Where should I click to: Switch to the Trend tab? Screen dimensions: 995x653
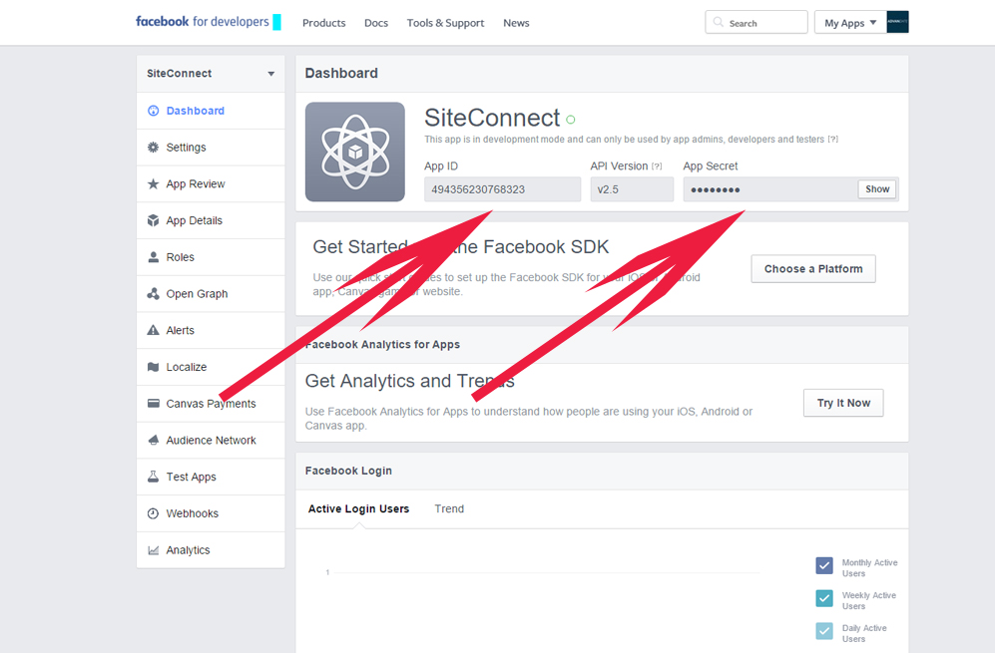(449, 509)
